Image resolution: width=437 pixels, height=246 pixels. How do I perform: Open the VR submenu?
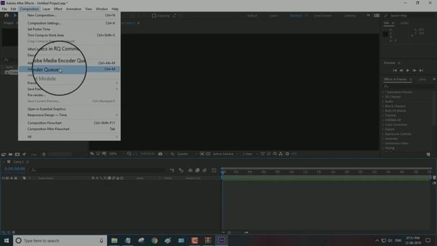point(70,137)
